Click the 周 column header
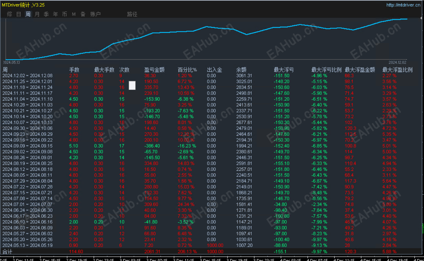The width and height of the screenshot is (424, 261). point(5,70)
